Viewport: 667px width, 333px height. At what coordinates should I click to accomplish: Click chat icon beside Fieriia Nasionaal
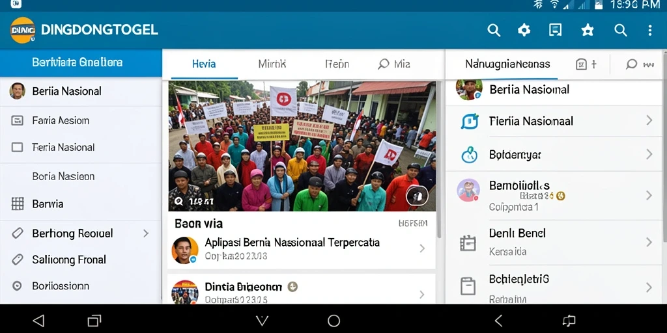470,121
